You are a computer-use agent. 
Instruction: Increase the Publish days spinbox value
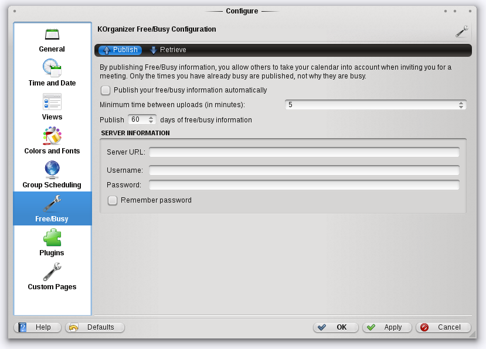[151, 117]
